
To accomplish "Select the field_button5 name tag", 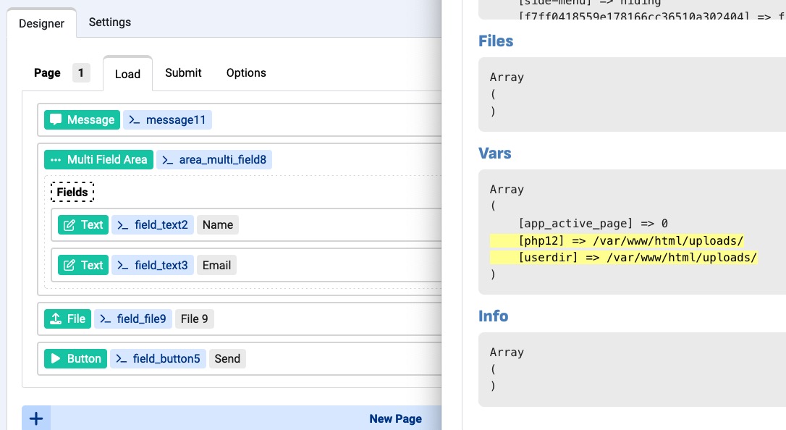I will 158,358.
